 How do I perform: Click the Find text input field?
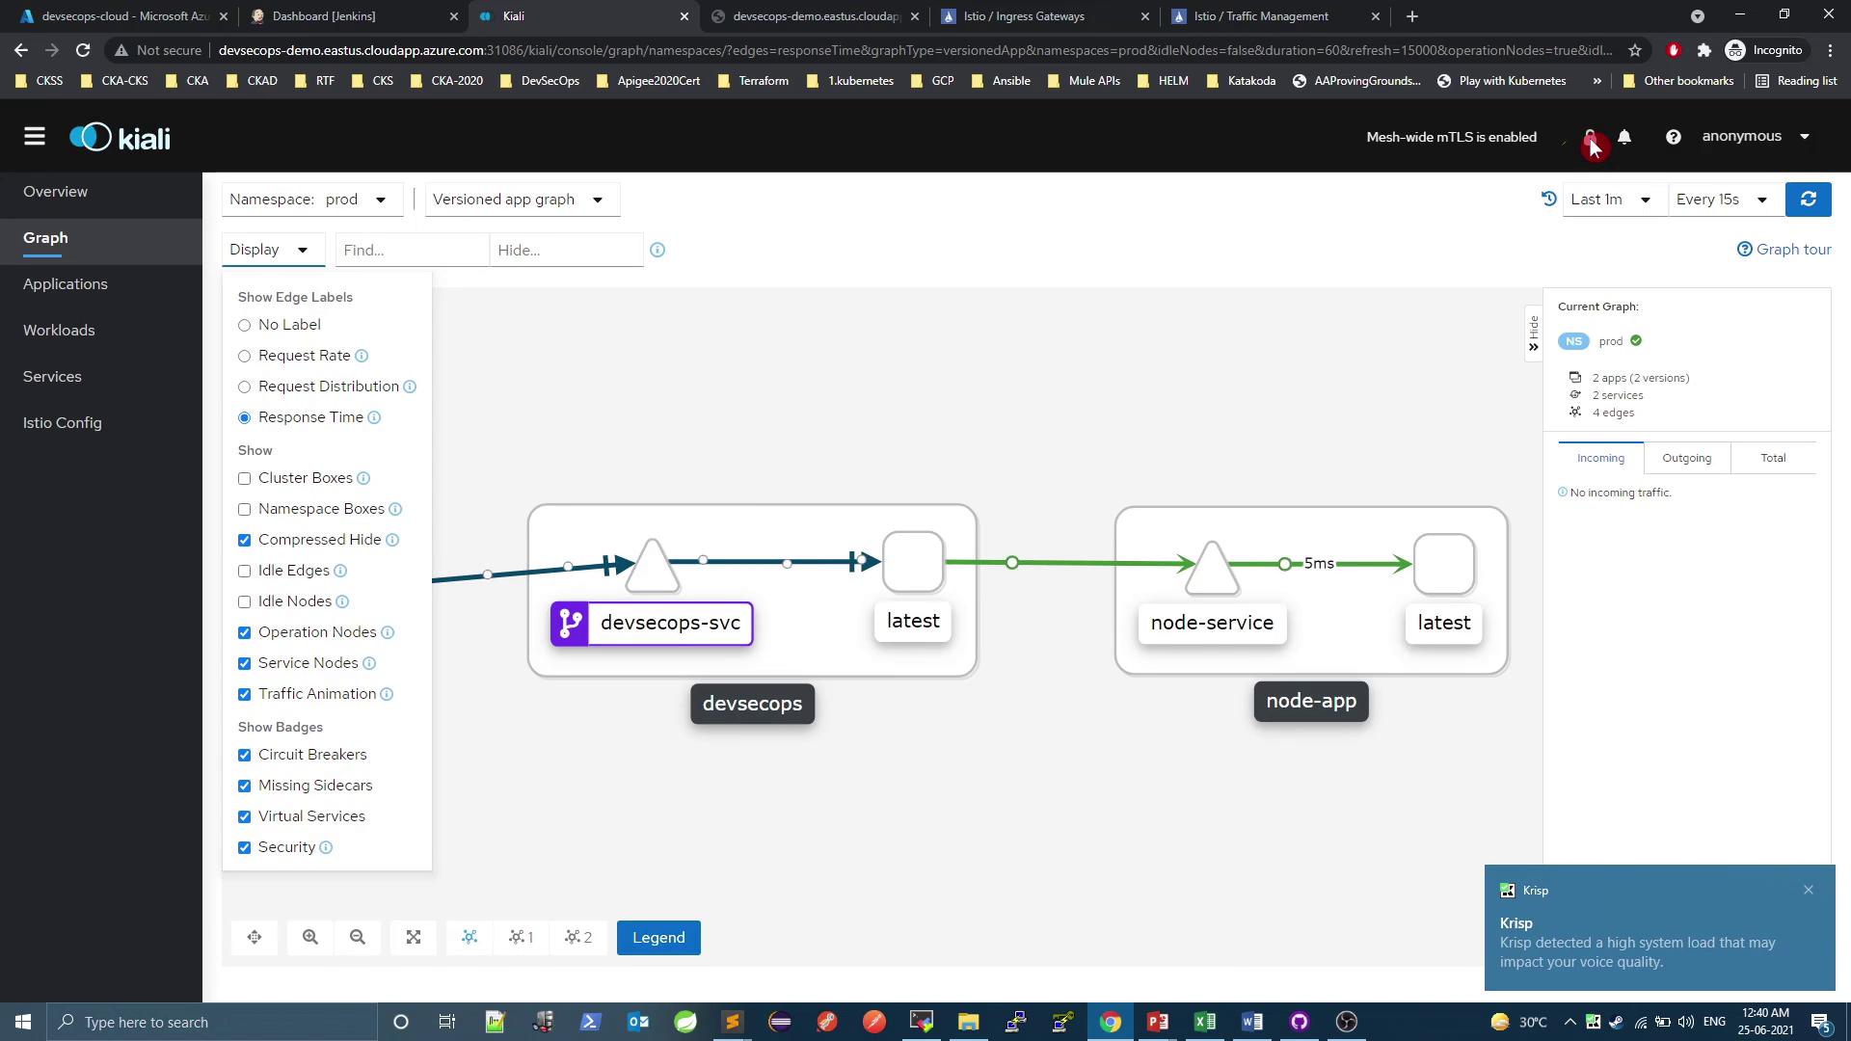[x=411, y=250]
